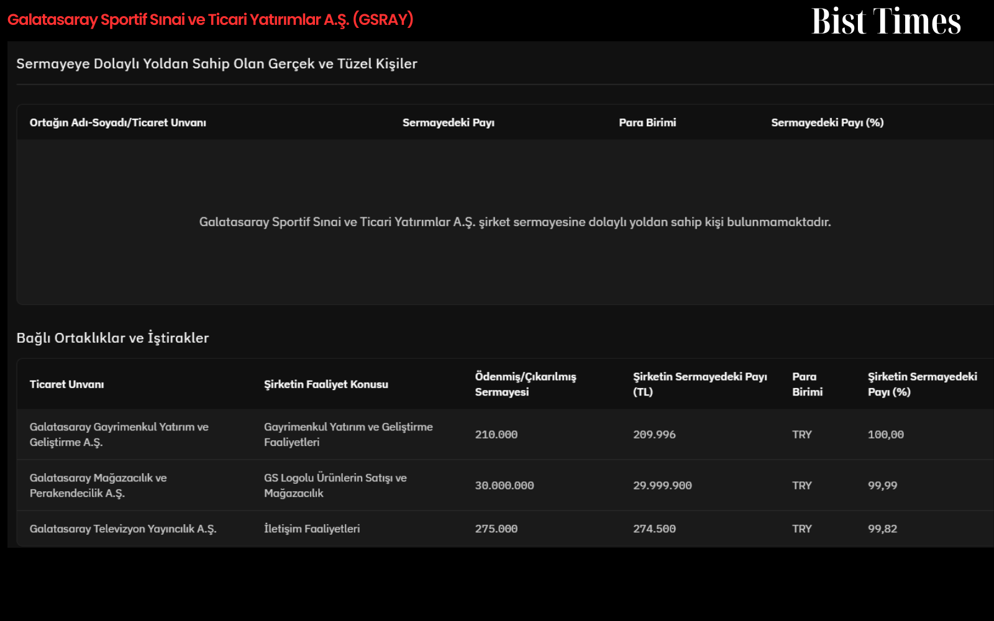Click the İletişim Faaliyetleri activity cell
Image resolution: width=994 pixels, height=621 pixels.
(312, 529)
